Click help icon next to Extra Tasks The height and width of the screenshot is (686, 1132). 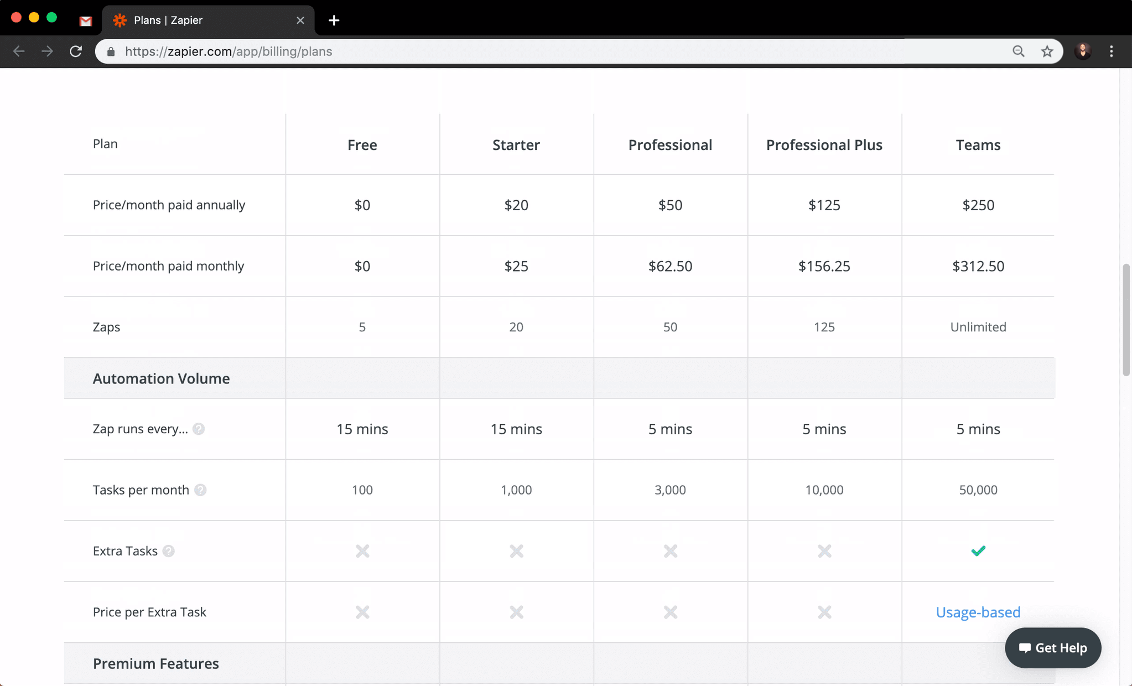[169, 551]
